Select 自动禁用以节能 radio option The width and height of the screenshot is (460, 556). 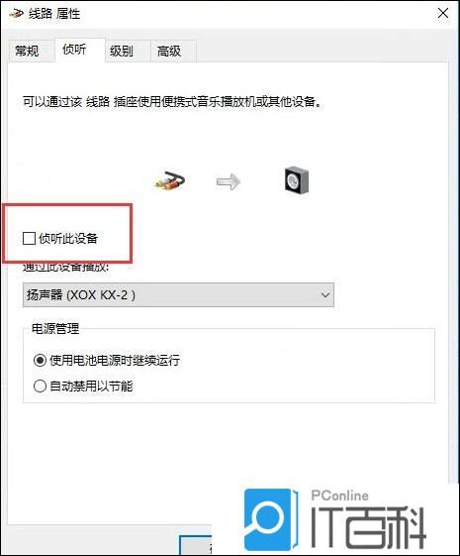point(40,386)
